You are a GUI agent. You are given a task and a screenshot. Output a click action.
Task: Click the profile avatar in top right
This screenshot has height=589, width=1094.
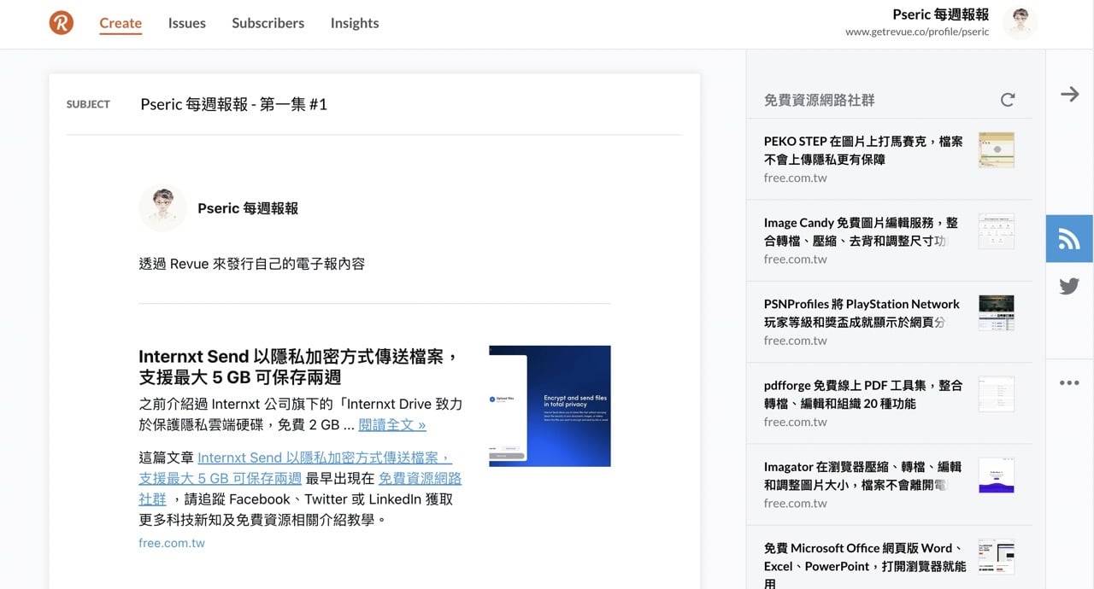coord(1020,23)
